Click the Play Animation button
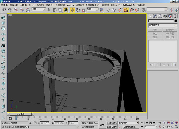 (150, 123)
